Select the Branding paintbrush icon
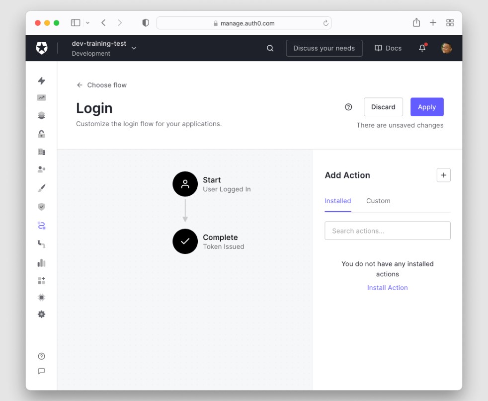Viewport: 488px width, 401px height. 42,187
